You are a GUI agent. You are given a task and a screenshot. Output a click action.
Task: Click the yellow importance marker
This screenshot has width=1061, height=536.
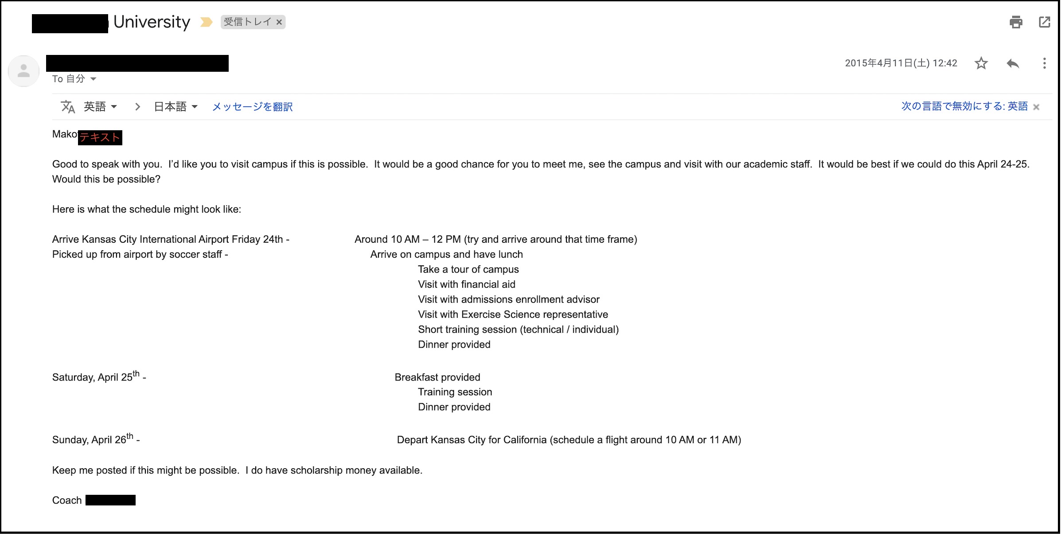206,22
